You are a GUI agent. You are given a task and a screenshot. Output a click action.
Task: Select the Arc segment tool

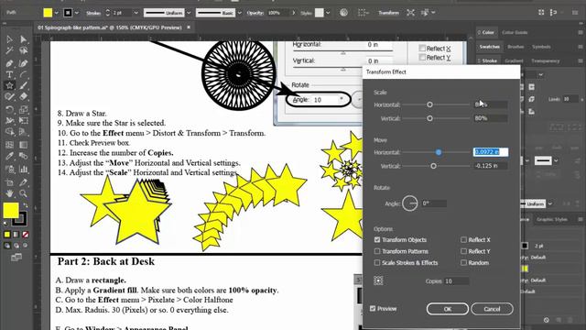pyautogui.click(x=23, y=74)
